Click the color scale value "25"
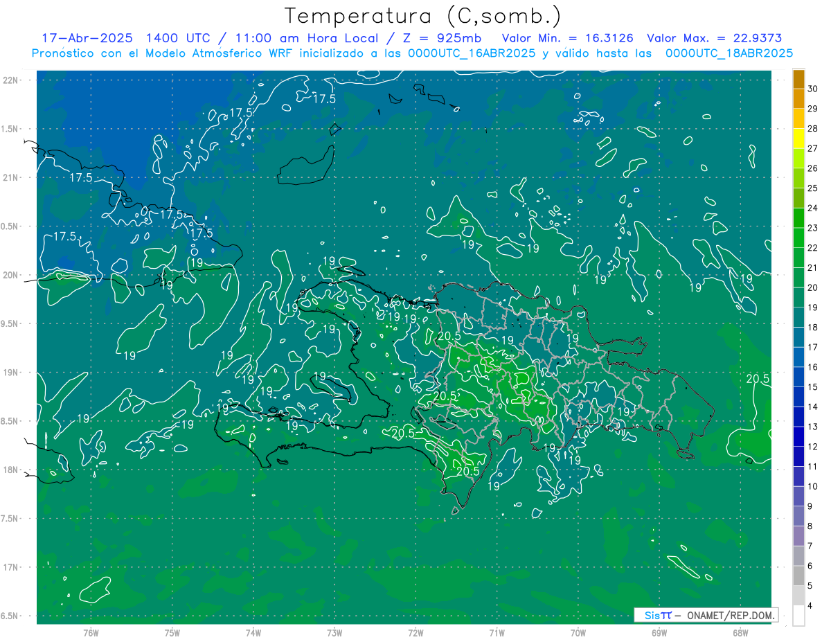Screen dimensions: 831x642 click(813, 188)
